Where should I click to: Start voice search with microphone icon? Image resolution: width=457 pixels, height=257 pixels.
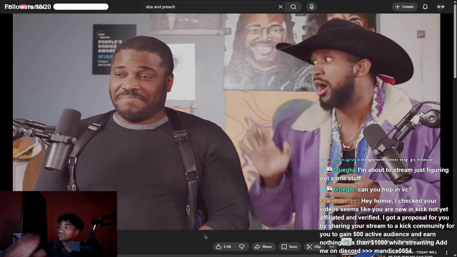(312, 7)
